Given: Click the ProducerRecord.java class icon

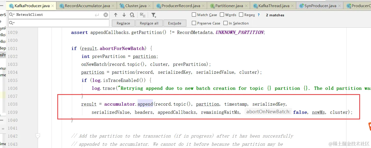Looking at the screenshot, I should pyautogui.click(x=158, y=6).
